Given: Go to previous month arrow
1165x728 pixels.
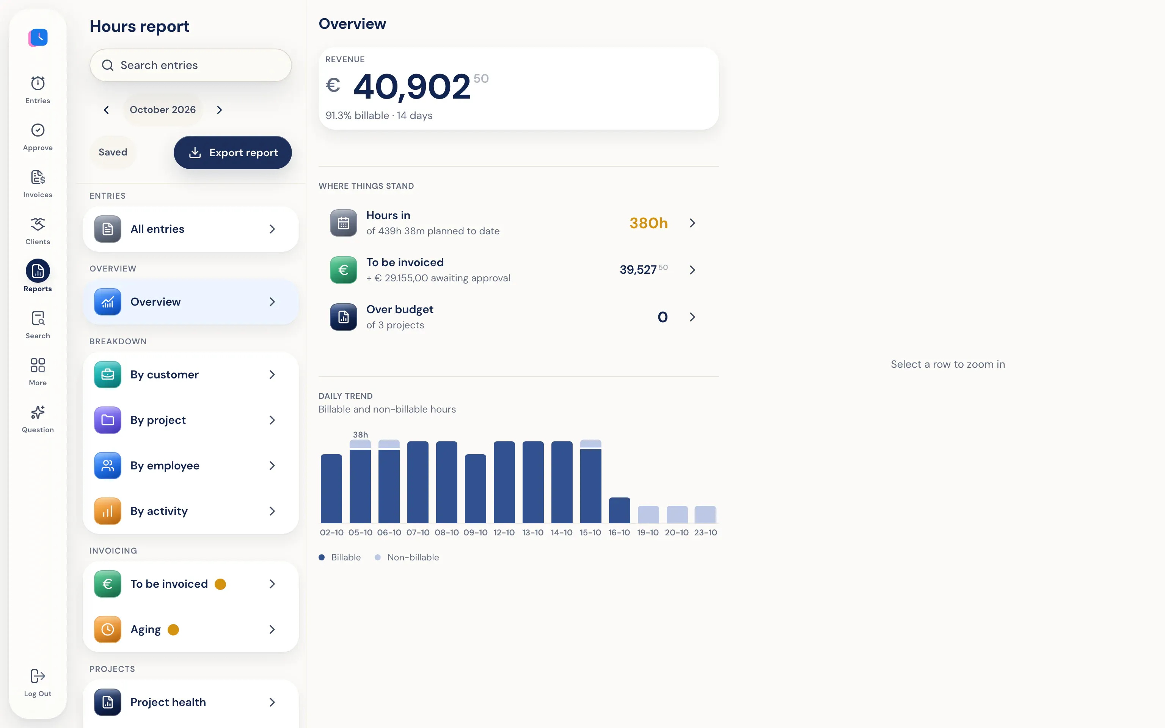Looking at the screenshot, I should pyautogui.click(x=107, y=110).
